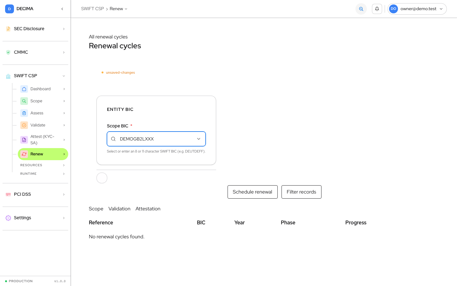Screen dimensions: 457x286
Task: Open Assess in the sidebar
Action: point(43,113)
